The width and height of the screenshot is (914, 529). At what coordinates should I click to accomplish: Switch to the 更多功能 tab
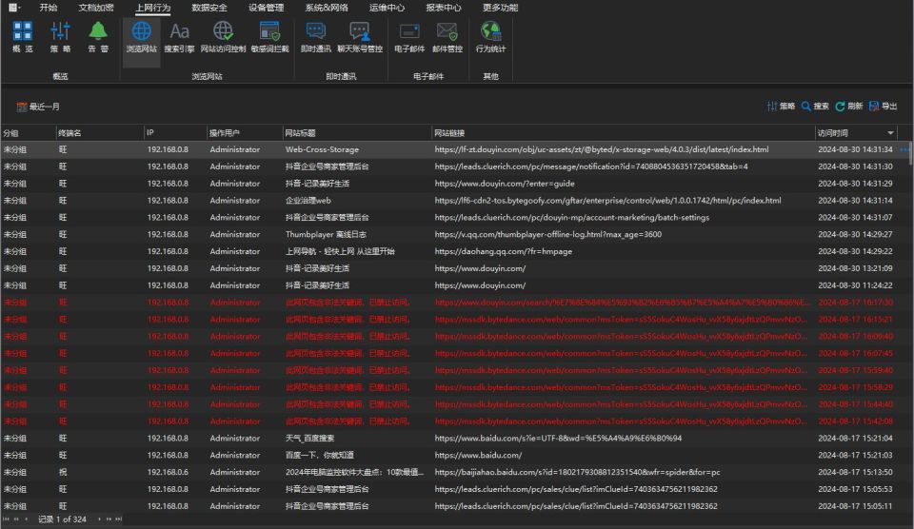pyautogui.click(x=500, y=8)
